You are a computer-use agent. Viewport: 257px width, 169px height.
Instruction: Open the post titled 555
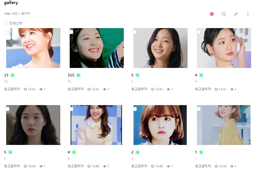pos(71,75)
